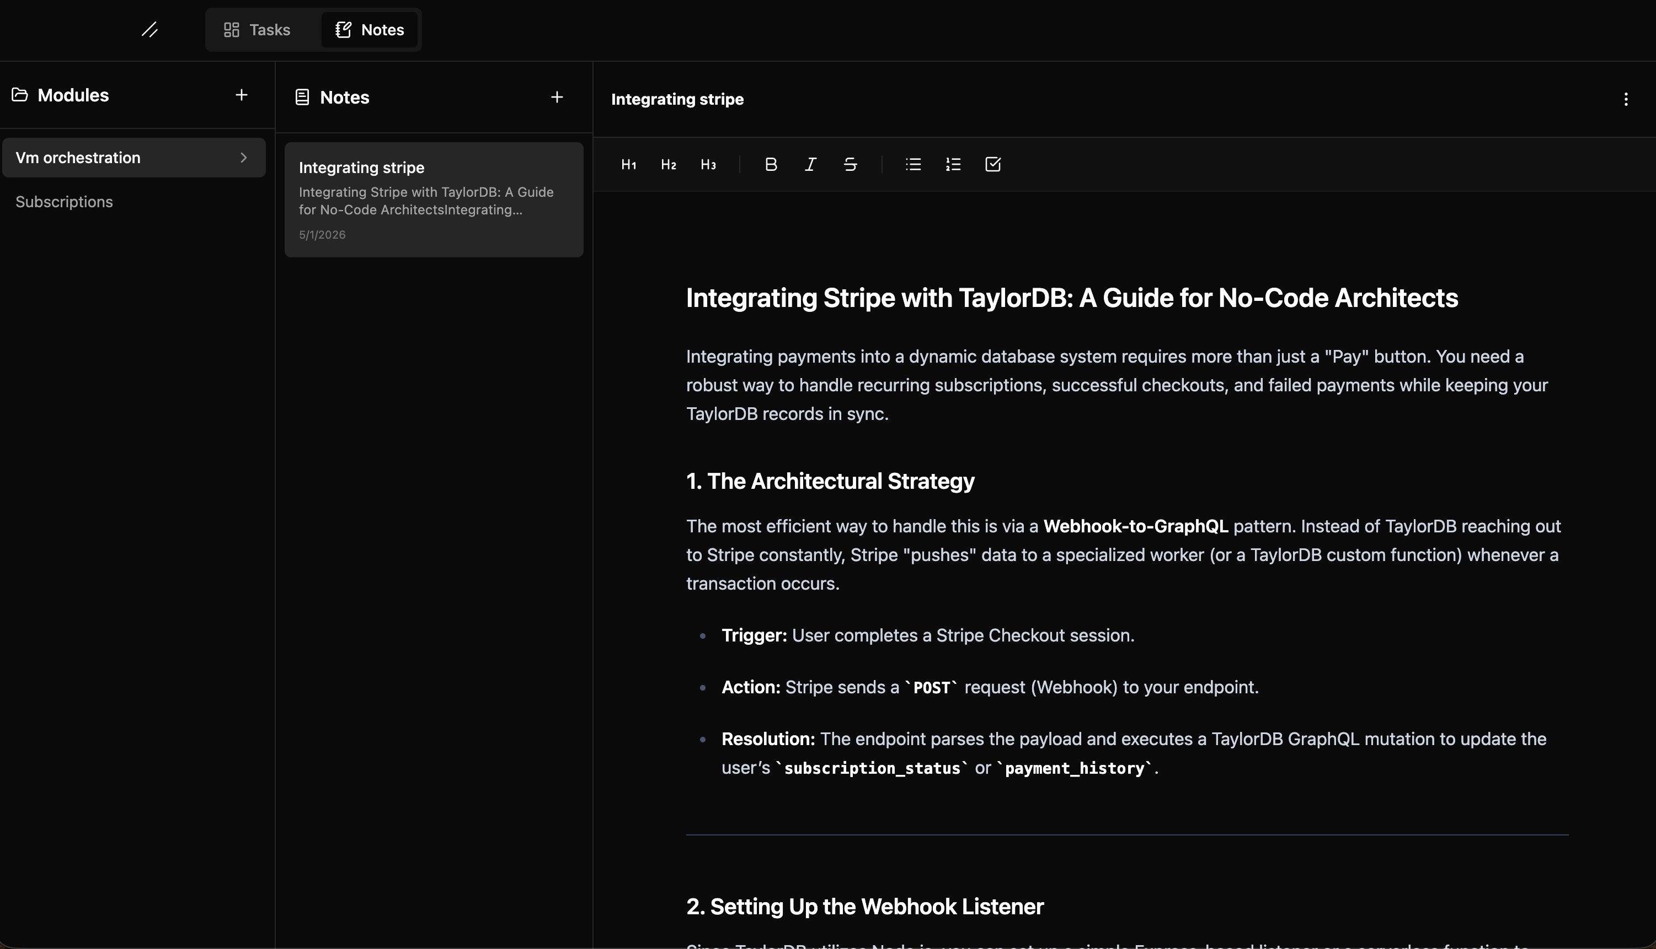Insert a checklist task item

[993, 165]
